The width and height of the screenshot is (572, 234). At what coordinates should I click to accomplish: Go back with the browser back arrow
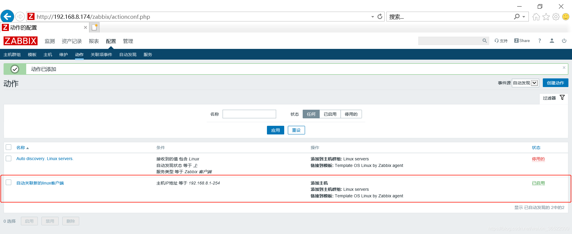[x=7, y=16]
